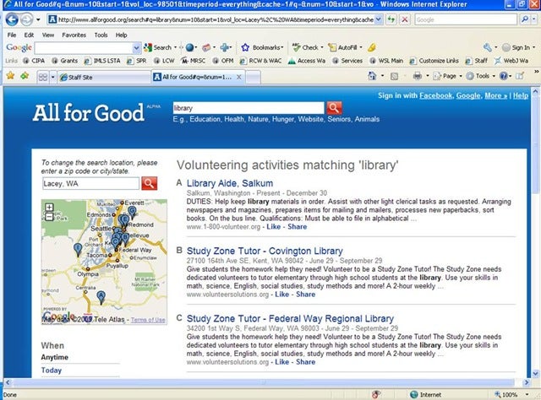This screenshot has width=541, height=400.
Task: Zoom out on the map with minus button
Action: click(x=49, y=217)
